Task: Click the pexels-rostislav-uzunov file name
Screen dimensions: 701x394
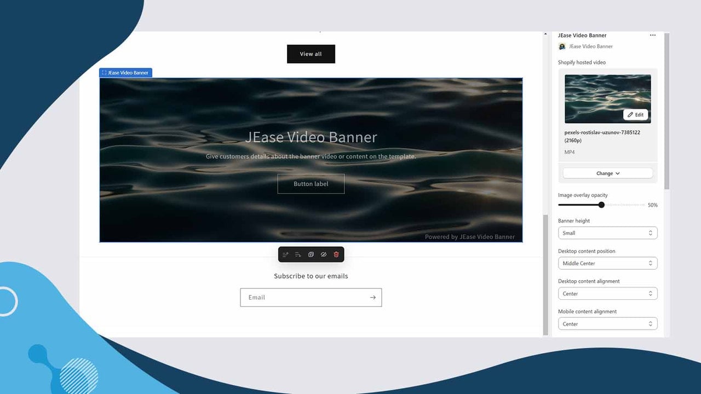Action: [x=602, y=136]
